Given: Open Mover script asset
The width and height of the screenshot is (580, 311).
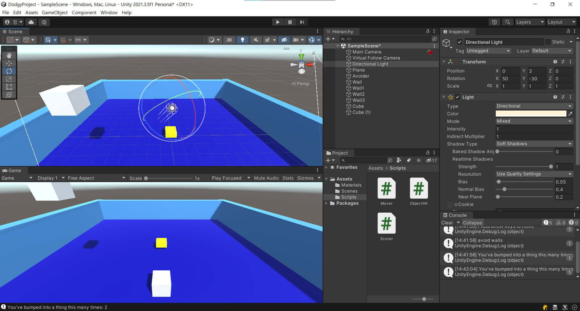Looking at the screenshot, I should tap(386, 192).
